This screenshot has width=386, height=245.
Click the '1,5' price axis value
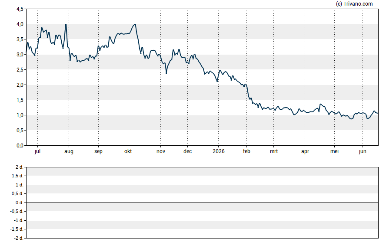coord(20,100)
